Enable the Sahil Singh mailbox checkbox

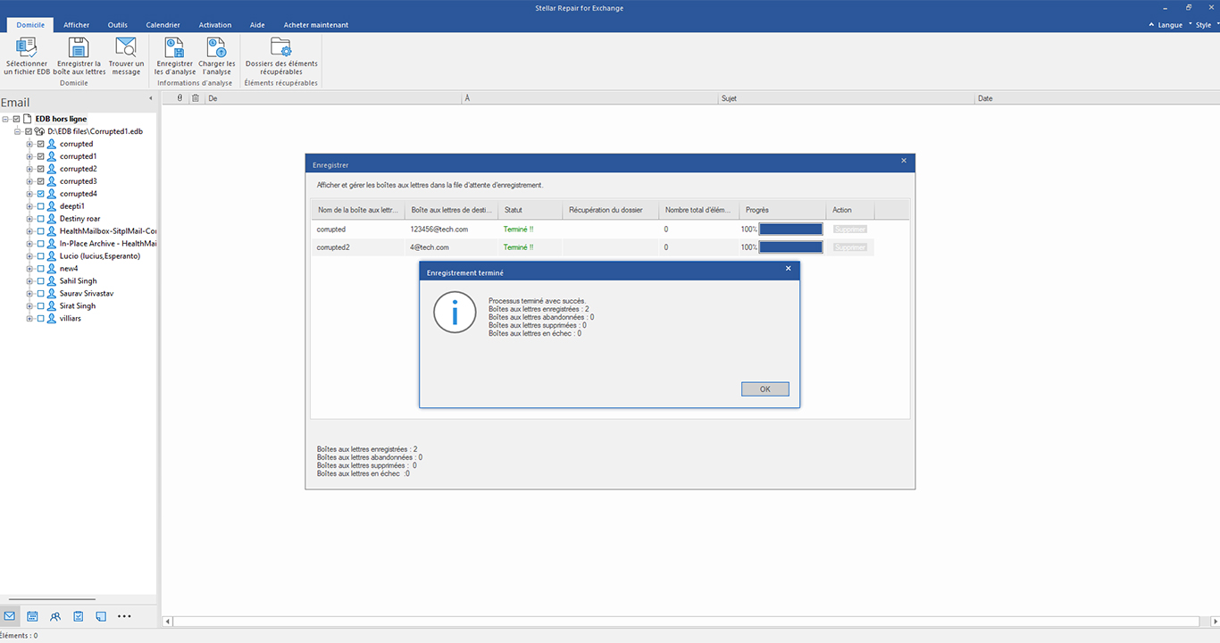[x=40, y=281]
